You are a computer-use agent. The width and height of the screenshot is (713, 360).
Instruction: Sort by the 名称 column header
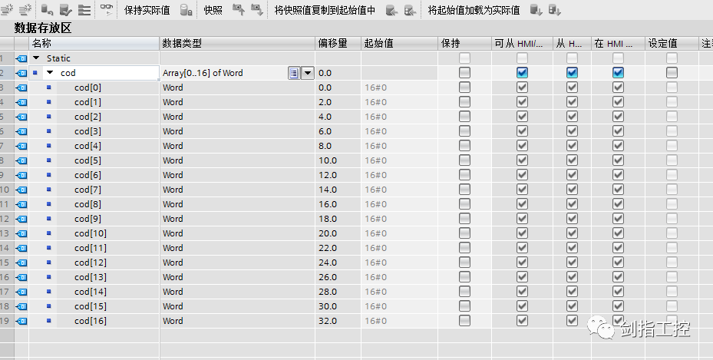point(94,44)
